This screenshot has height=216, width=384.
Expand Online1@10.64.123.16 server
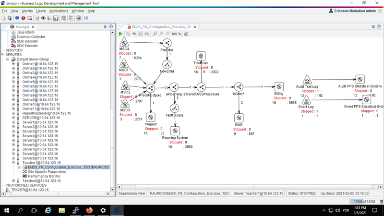(13, 64)
